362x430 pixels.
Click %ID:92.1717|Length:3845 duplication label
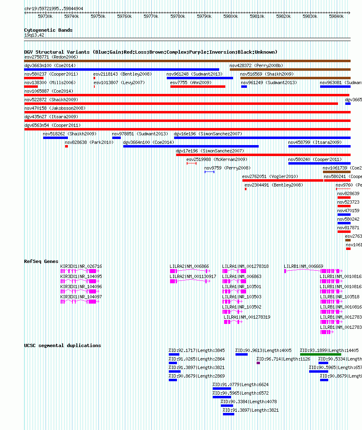click(196, 350)
